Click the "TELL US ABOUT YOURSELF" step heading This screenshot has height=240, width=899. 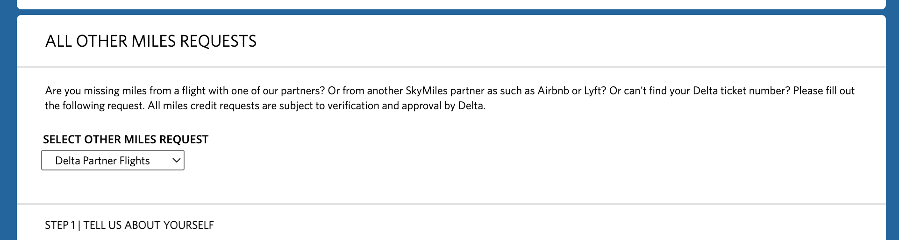coord(149,225)
